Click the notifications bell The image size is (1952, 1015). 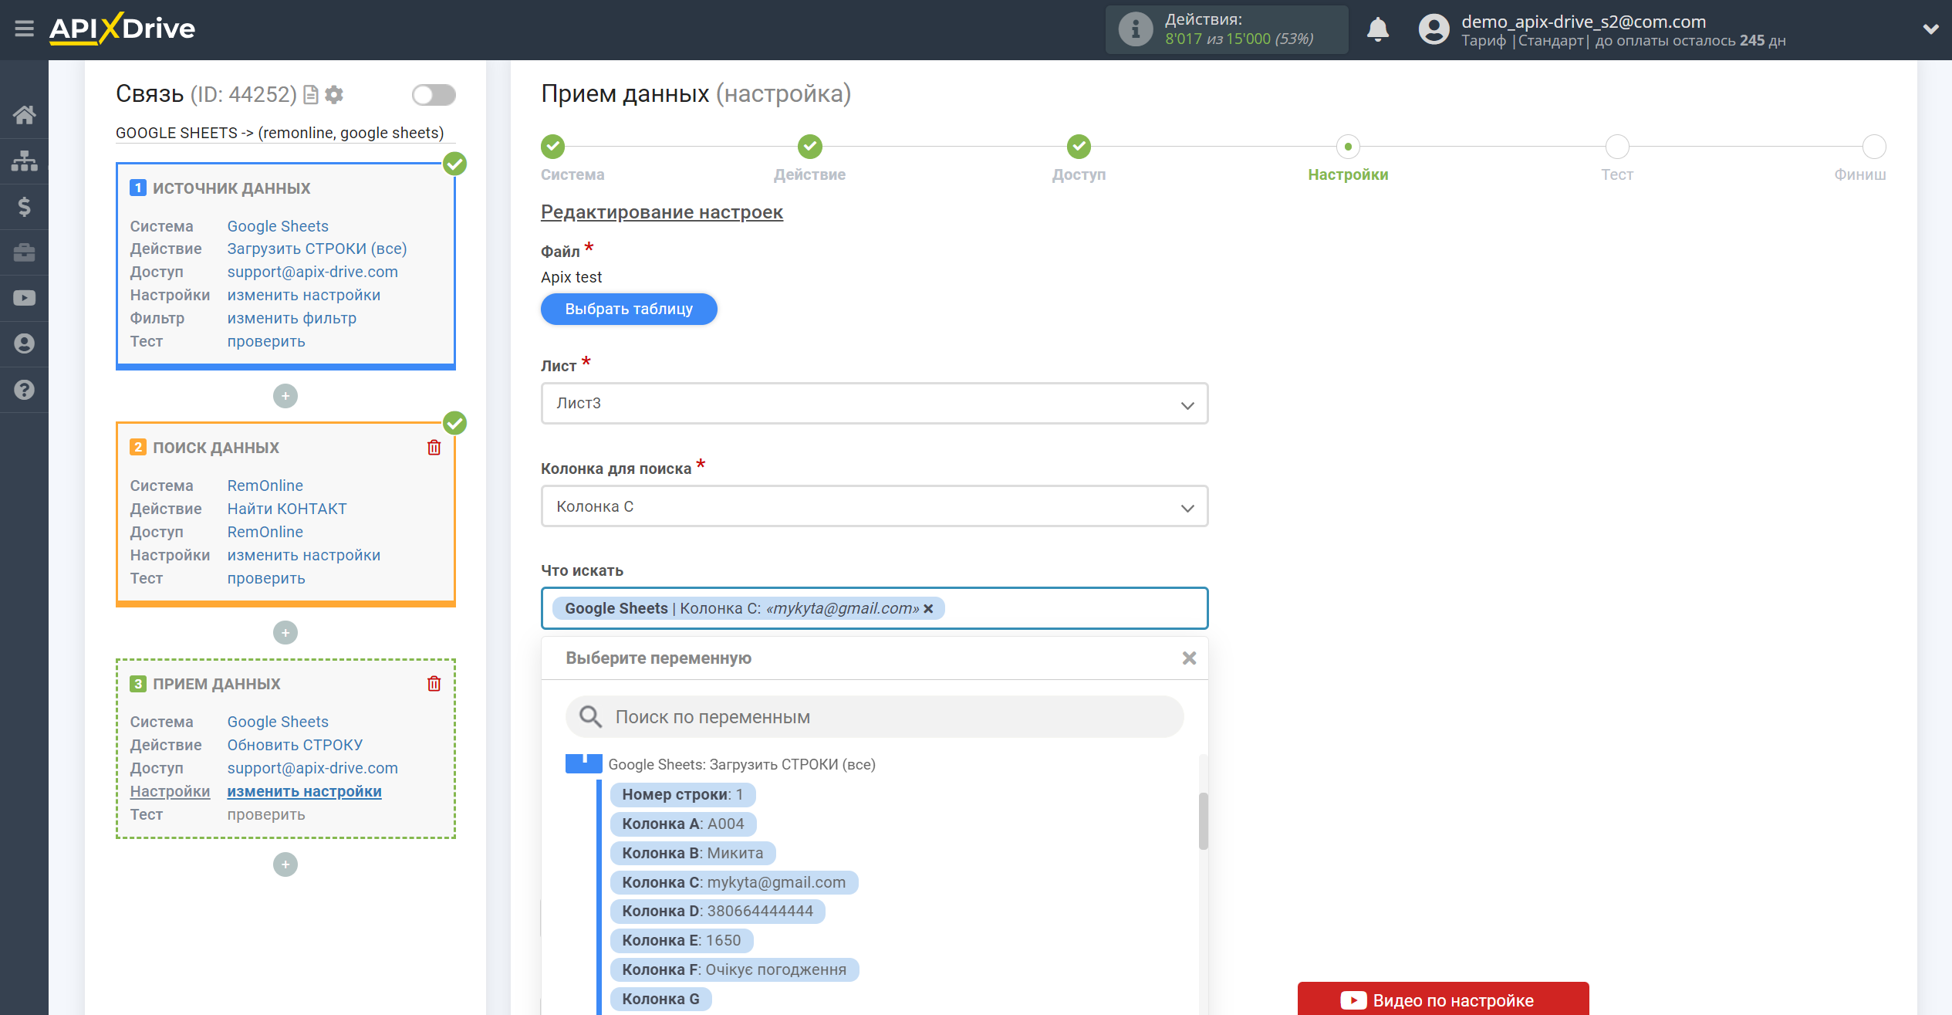pos(1377,29)
